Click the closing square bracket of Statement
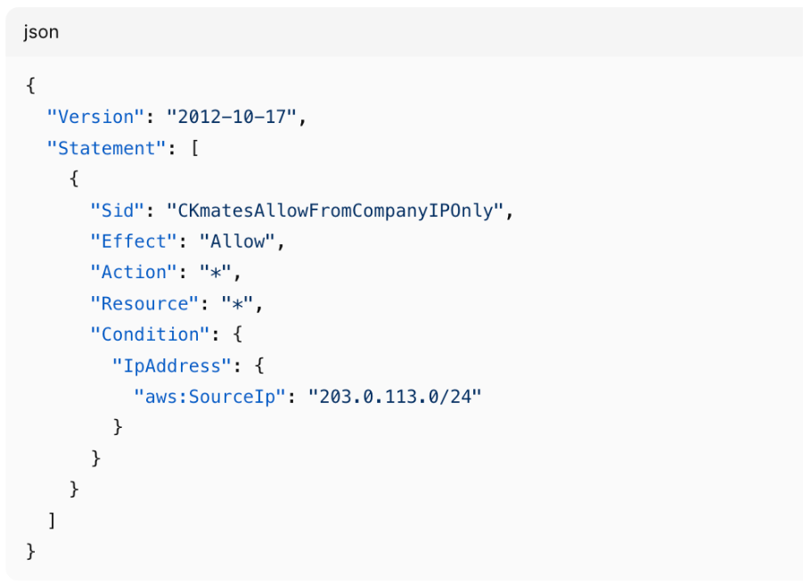The image size is (803, 584). 52,520
